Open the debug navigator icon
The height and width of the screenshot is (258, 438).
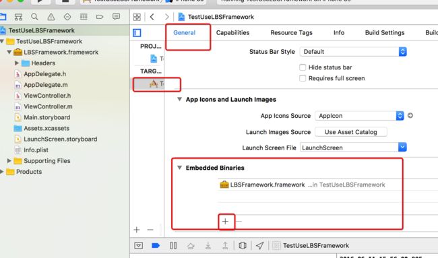coord(84,17)
